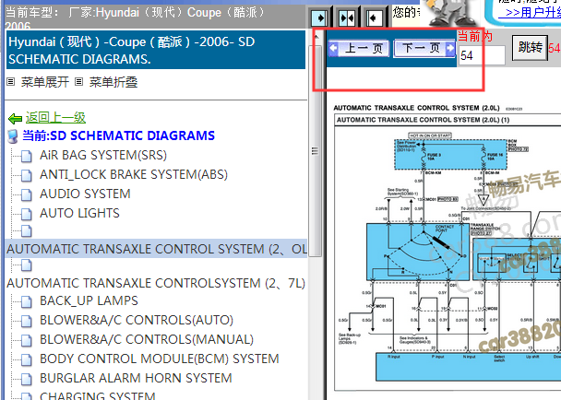
Task: Click the mascot figure at top
Action: pos(453,13)
